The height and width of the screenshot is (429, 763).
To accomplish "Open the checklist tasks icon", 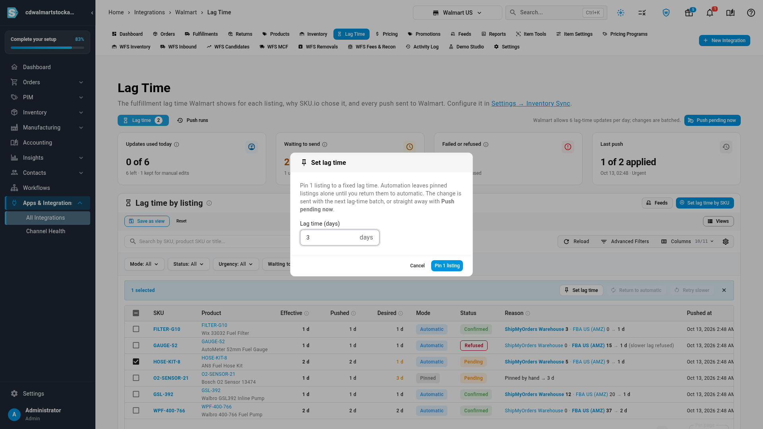I will [642, 13].
